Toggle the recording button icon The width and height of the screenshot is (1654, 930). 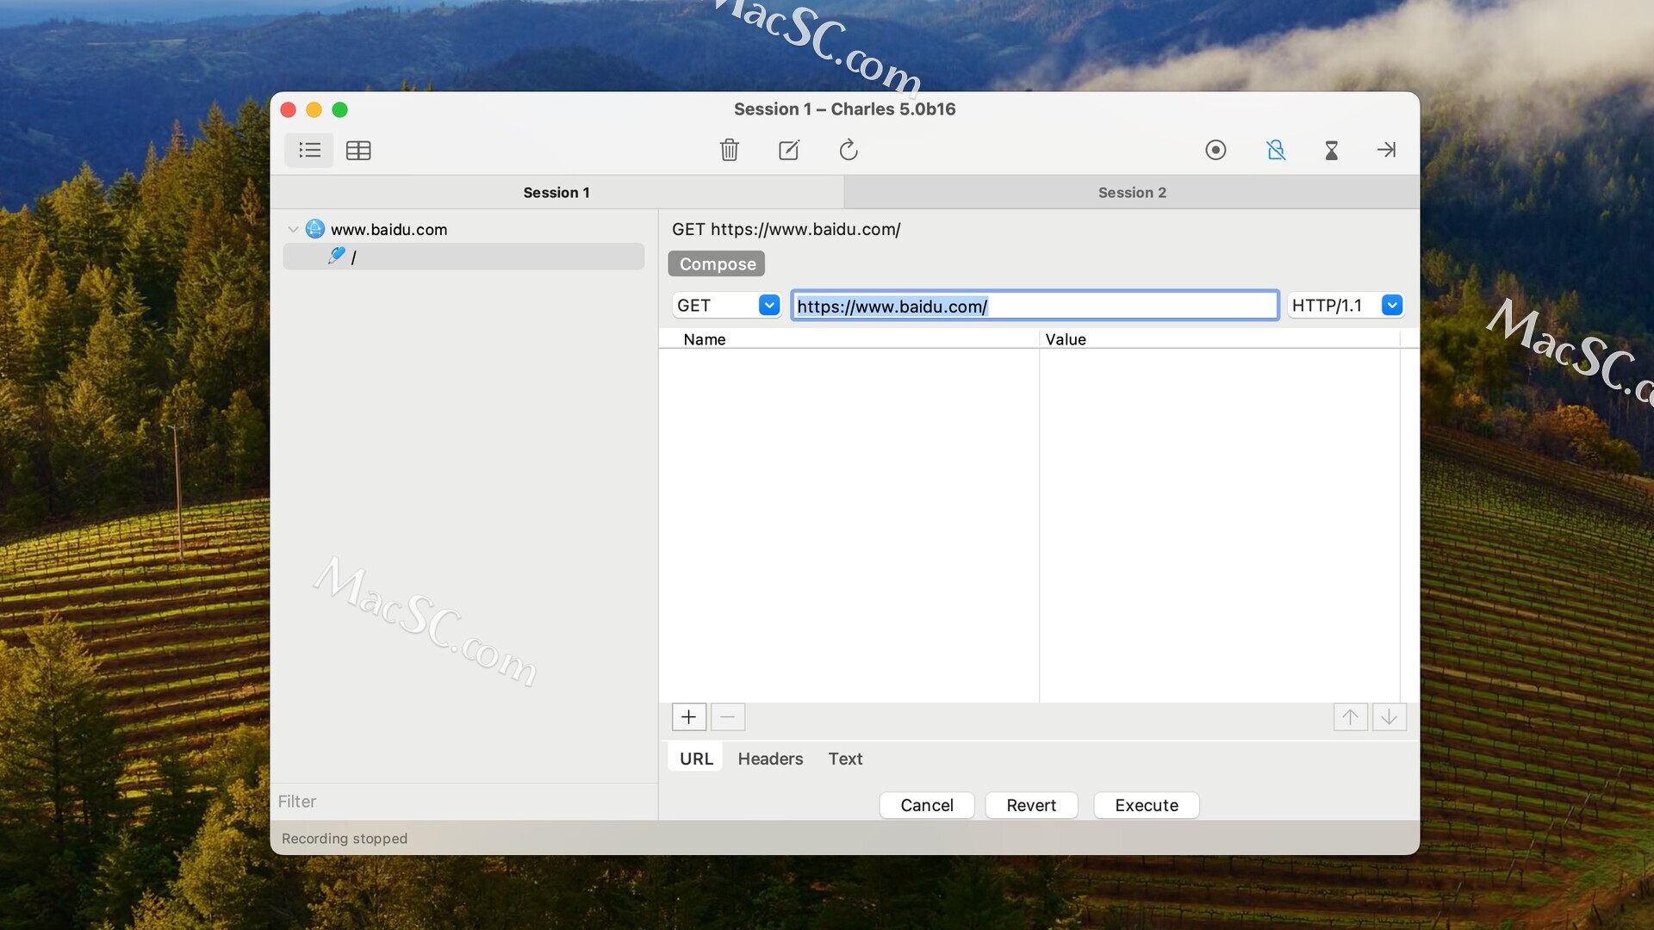(x=1216, y=150)
